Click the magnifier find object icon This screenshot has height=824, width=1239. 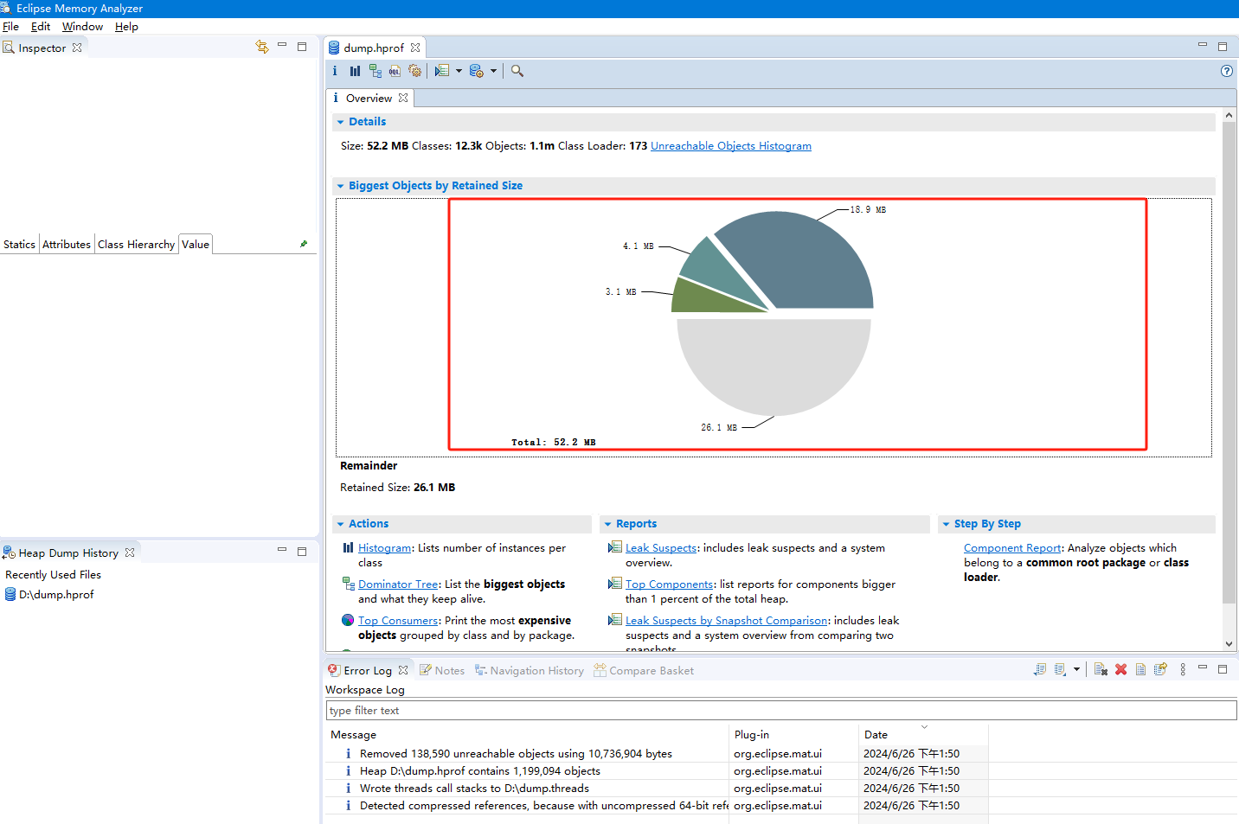pyautogui.click(x=517, y=71)
